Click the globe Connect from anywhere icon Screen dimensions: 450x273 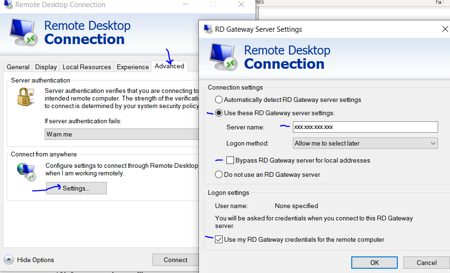pos(27,172)
